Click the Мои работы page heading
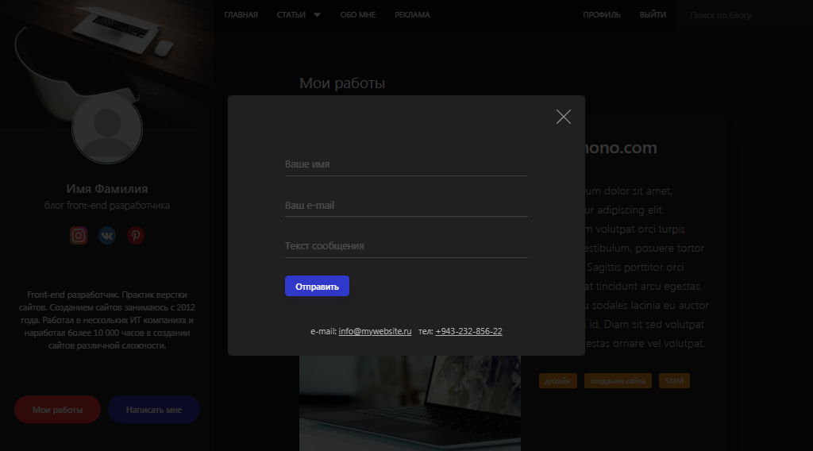 point(342,83)
